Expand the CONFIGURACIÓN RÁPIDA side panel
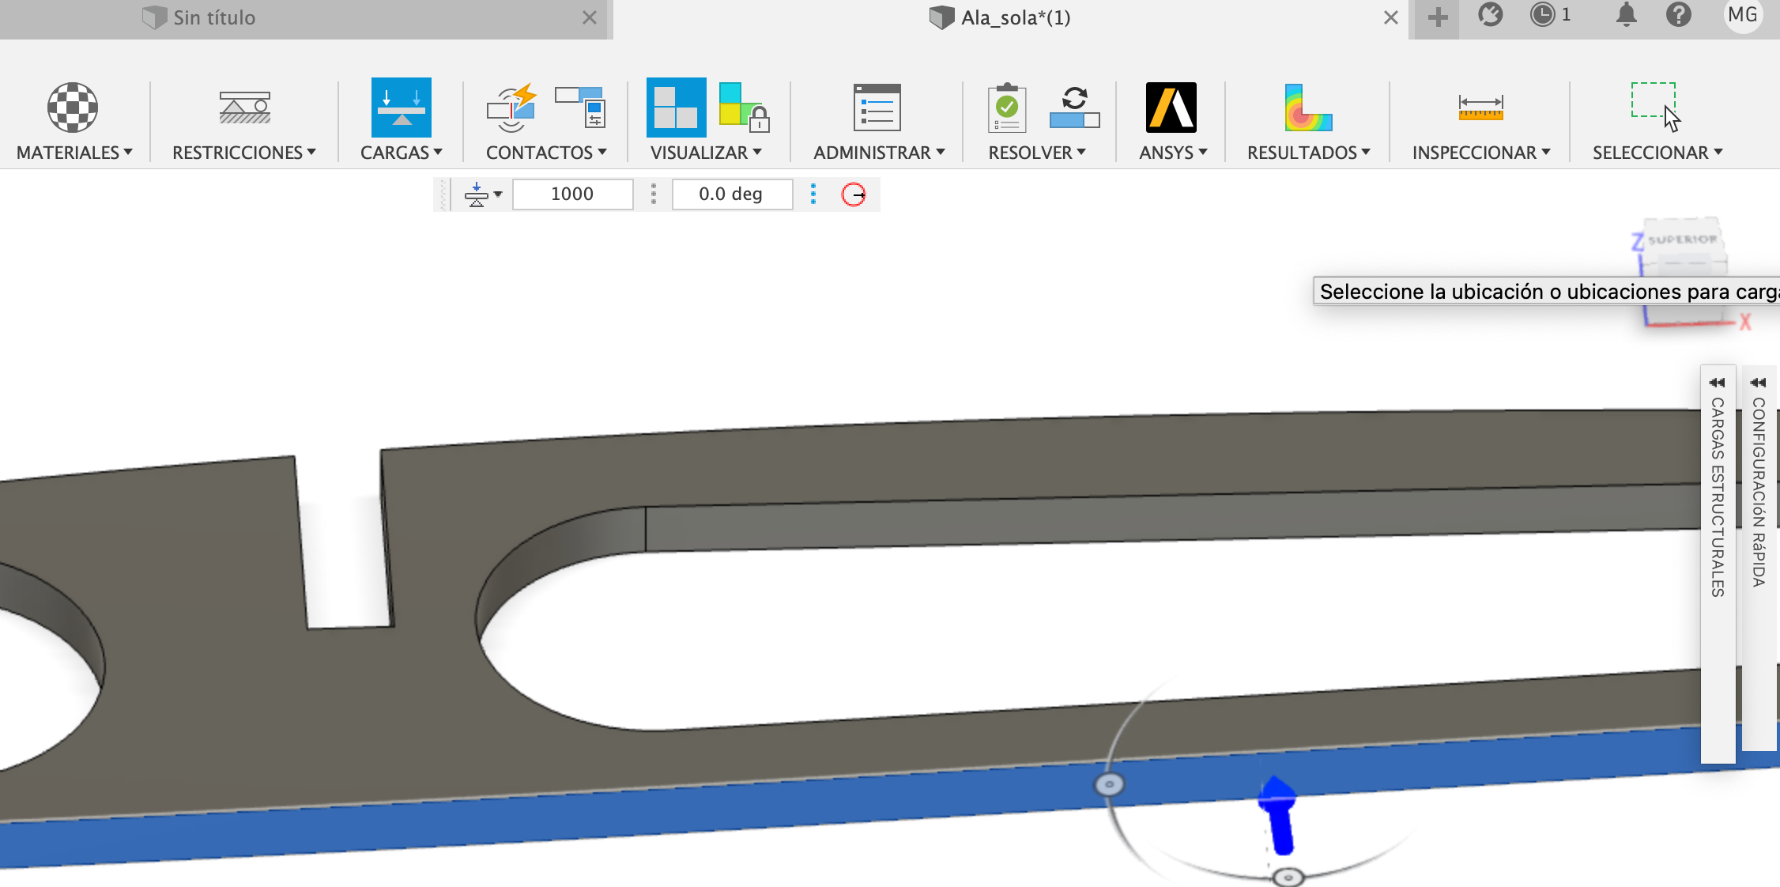 (x=1759, y=557)
